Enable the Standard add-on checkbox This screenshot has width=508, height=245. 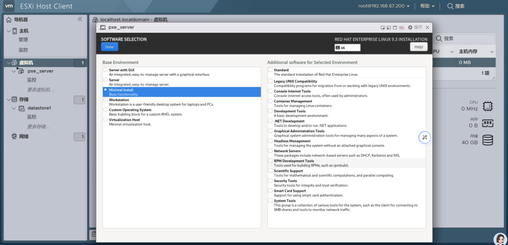[x=270, y=70]
